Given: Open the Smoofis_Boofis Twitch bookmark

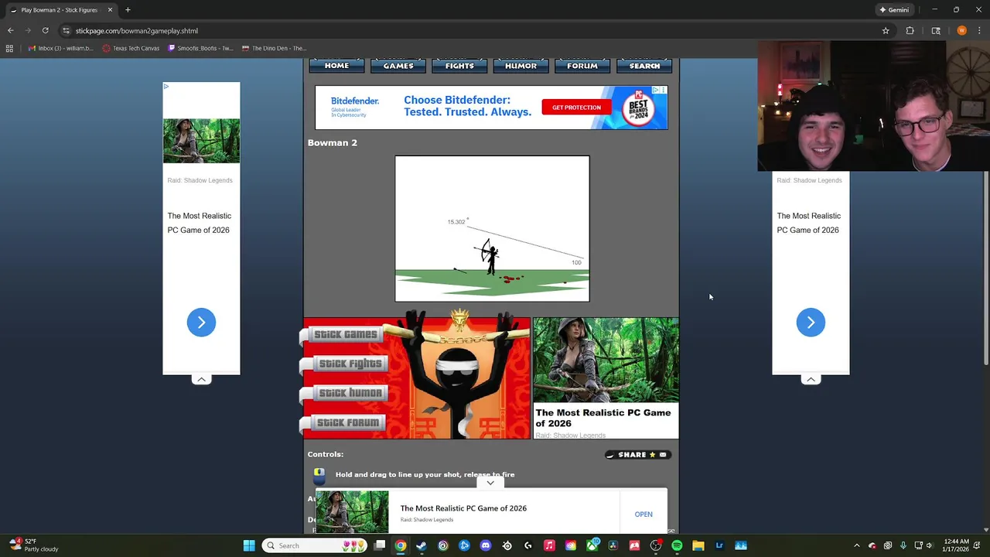Looking at the screenshot, I should [x=200, y=48].
